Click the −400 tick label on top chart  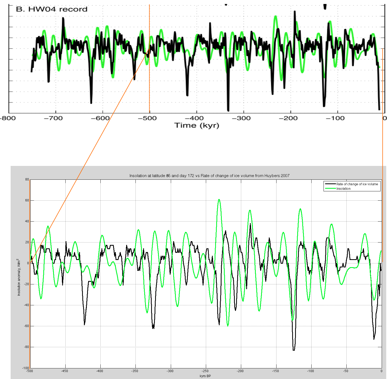(194, 118)
